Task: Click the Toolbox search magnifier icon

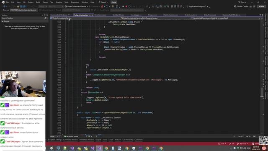Action: [x=45, y=18]
